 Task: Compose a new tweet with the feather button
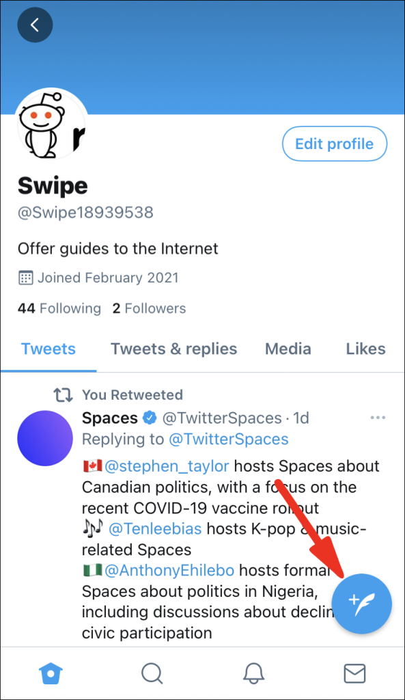pos(362,604)
